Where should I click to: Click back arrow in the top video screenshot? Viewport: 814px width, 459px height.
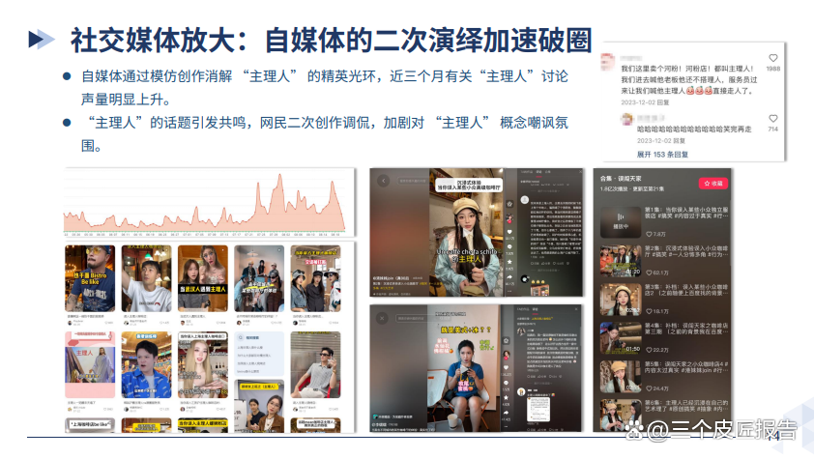[384, 180]
